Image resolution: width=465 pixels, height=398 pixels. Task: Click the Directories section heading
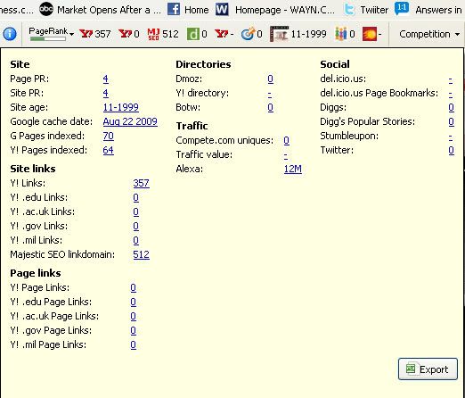(x=203, y=64)
